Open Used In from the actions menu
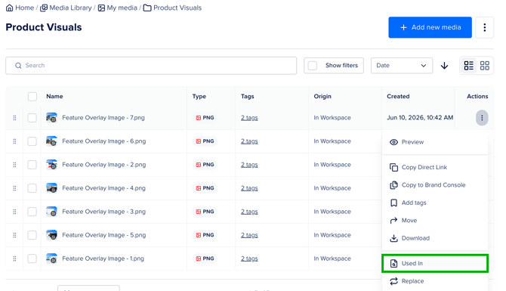The height and width of the screenshot is (291, 506). 435,264
